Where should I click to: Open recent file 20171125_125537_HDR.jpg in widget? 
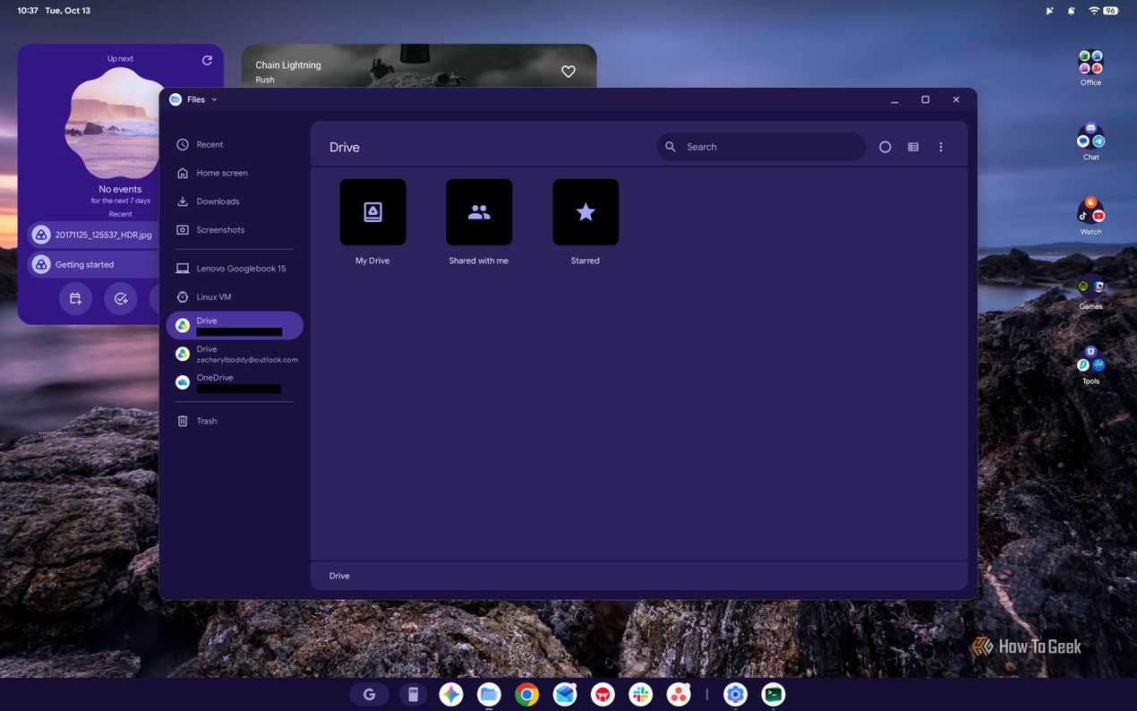[95, 235]
